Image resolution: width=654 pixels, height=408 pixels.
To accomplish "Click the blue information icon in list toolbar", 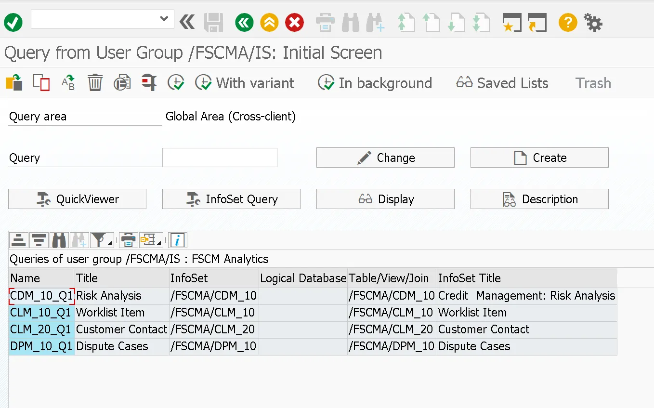I will [178, 240].
